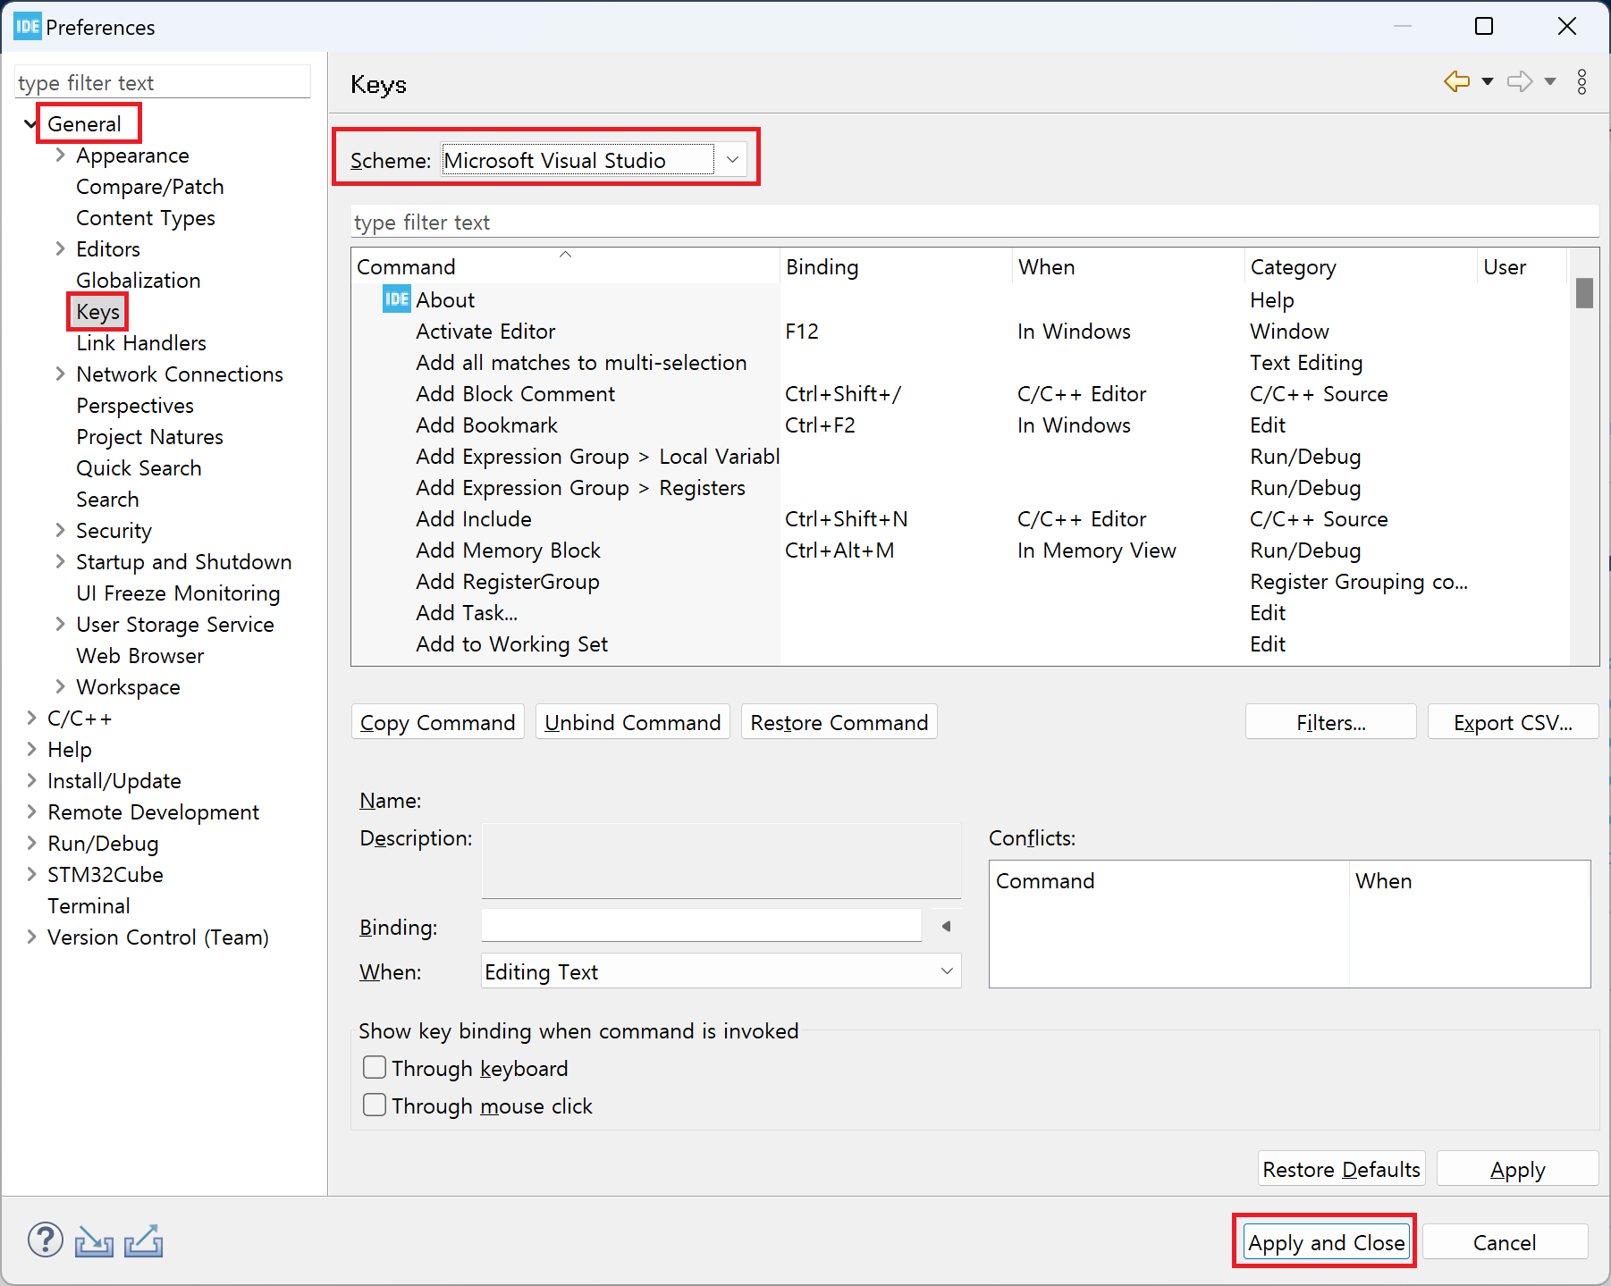Viewport: 1611px width, 1286px height.
Task: Select Keys in preferences tree
Action: (97, 312)
